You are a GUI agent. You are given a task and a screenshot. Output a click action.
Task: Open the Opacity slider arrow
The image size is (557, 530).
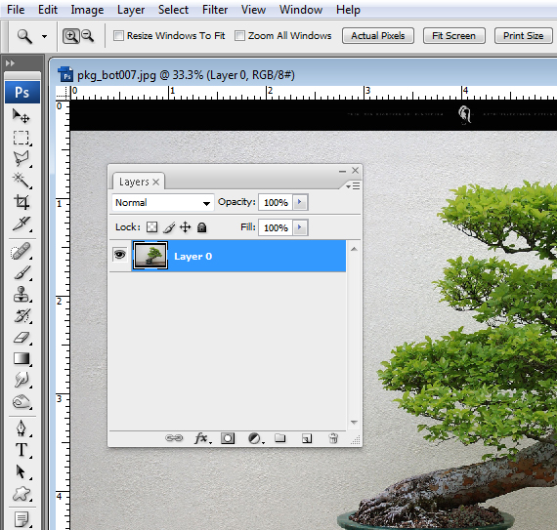[300, 202]
